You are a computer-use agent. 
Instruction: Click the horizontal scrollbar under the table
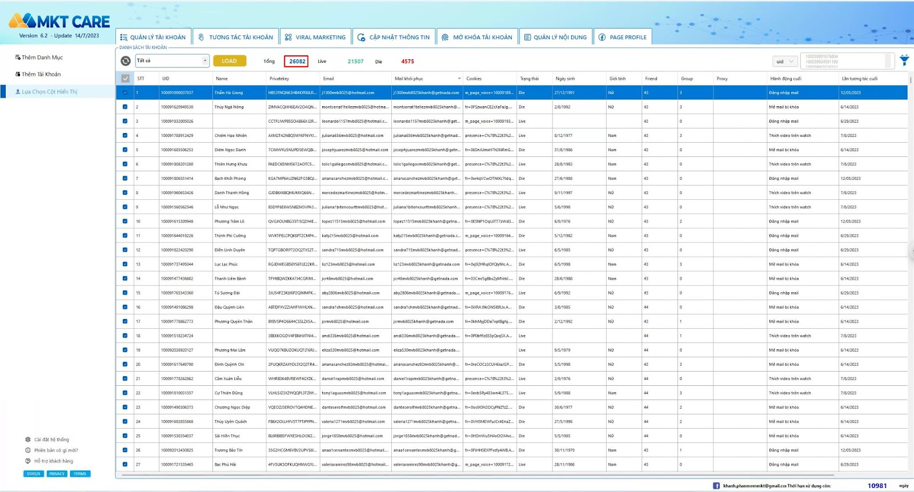click(x=477, y=475)
